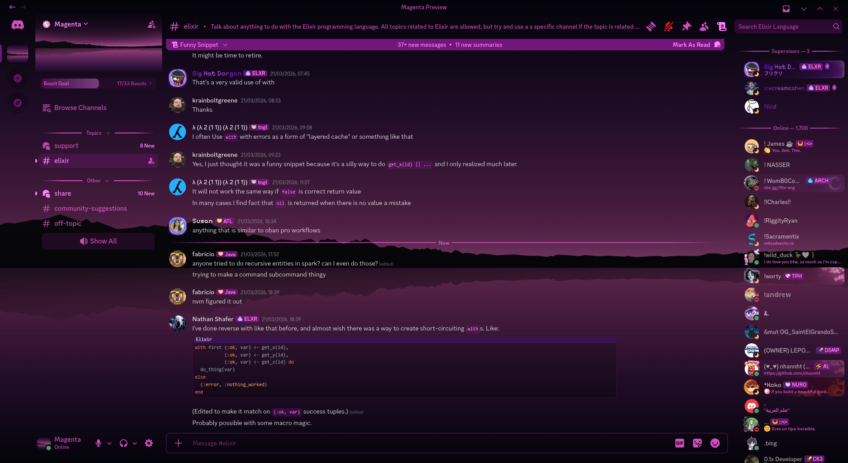Select the Magenta server icon in sidebar
Screen dimensions: 848x463
coord(18,53)
